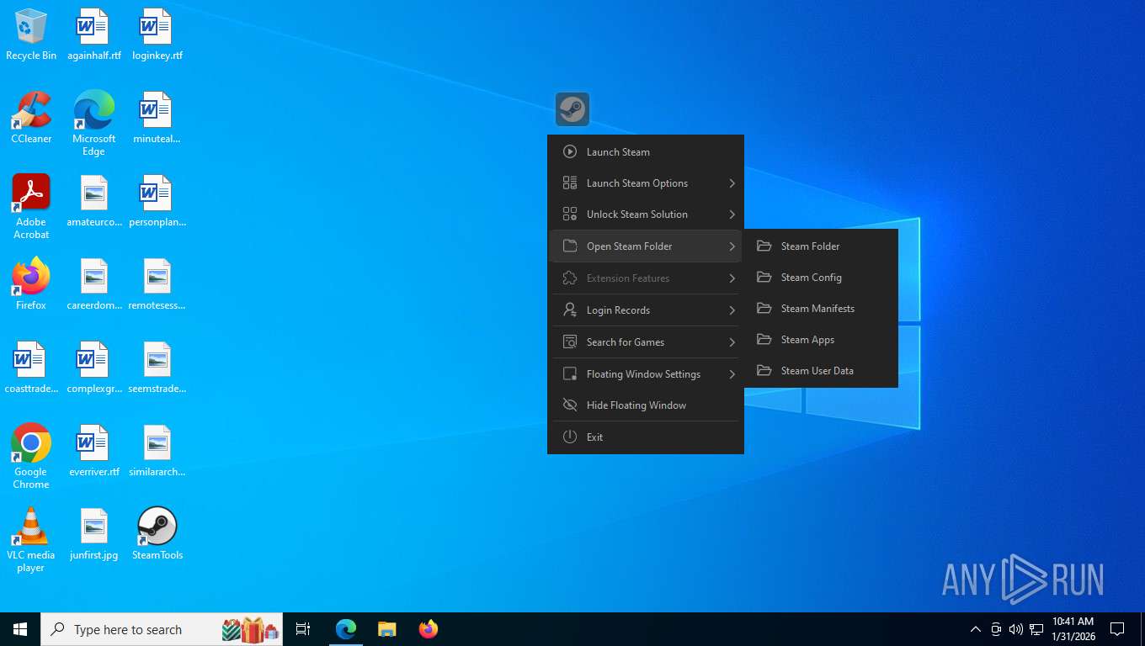Click the taskbar search box
Viewport: 1145px width, 646px height.
pyautogui.click(x=162, y=629)
